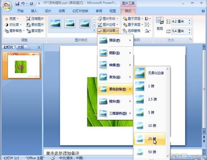Open the 审阅 tab
Viewport: 207px width, 160px height.
tap(99, 11)
